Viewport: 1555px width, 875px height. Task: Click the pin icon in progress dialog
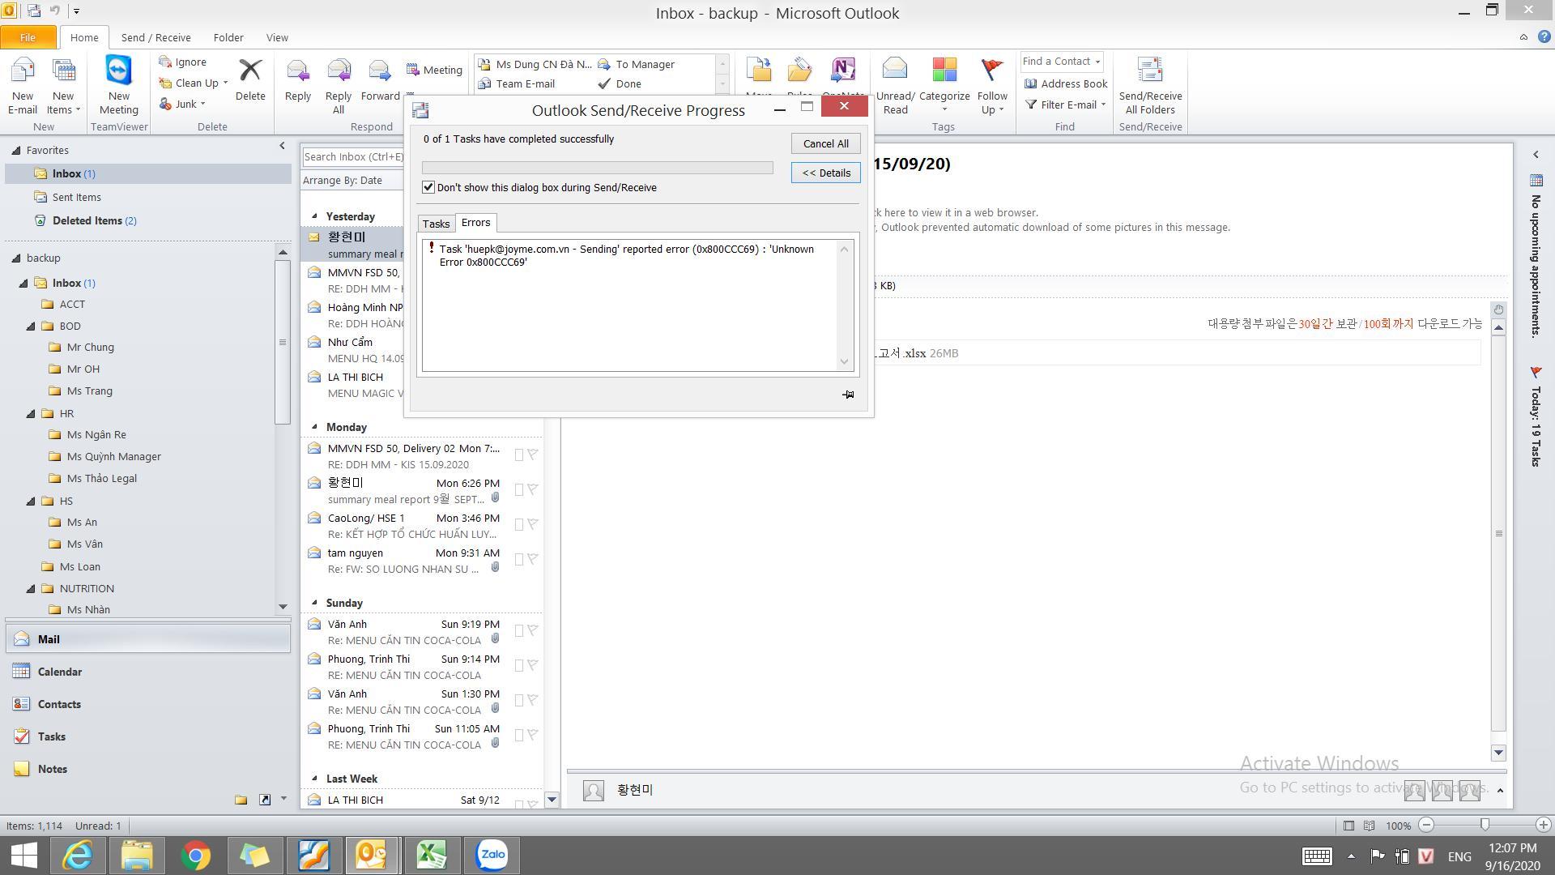click(847, 395)
